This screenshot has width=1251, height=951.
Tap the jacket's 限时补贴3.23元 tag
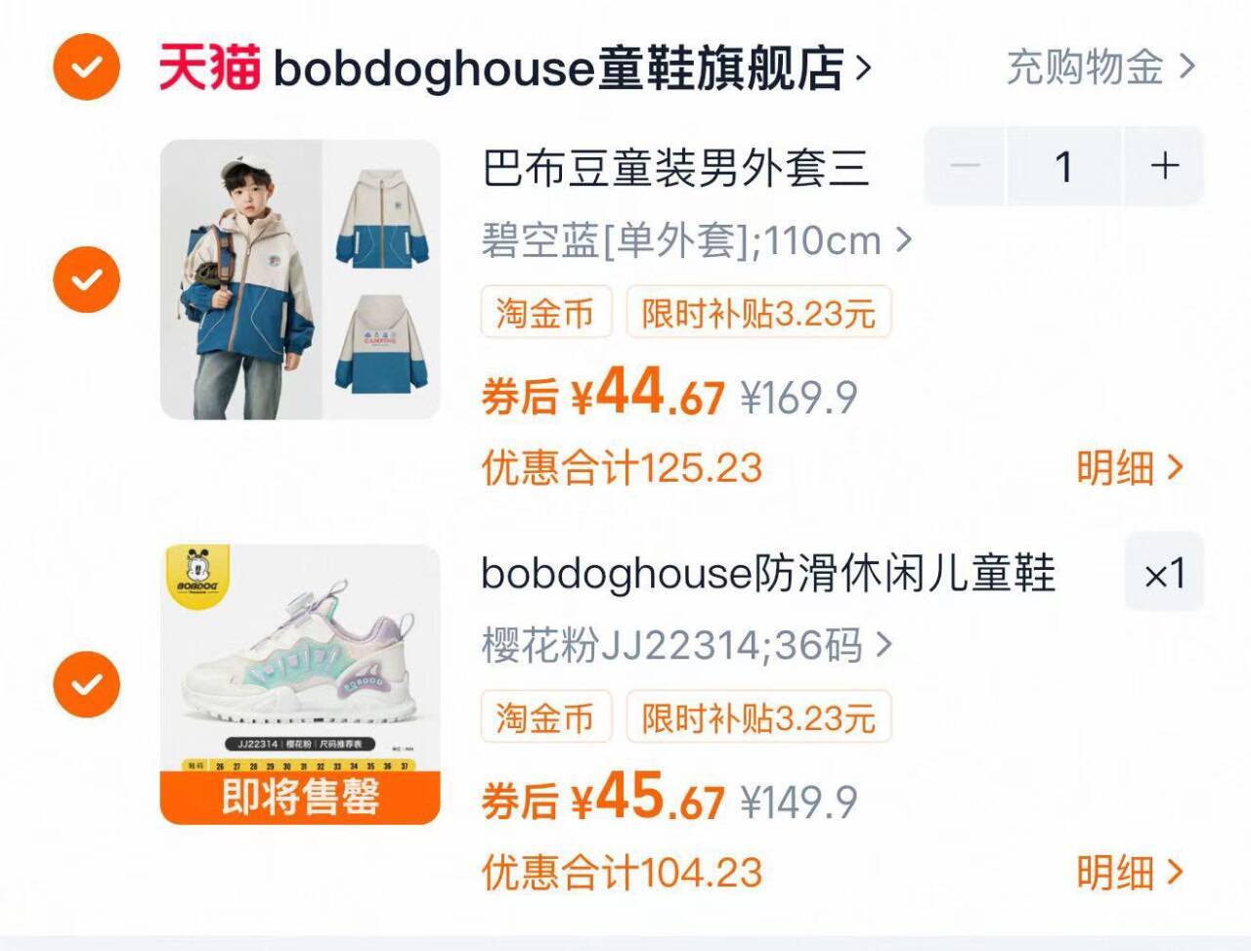point(758,313)
